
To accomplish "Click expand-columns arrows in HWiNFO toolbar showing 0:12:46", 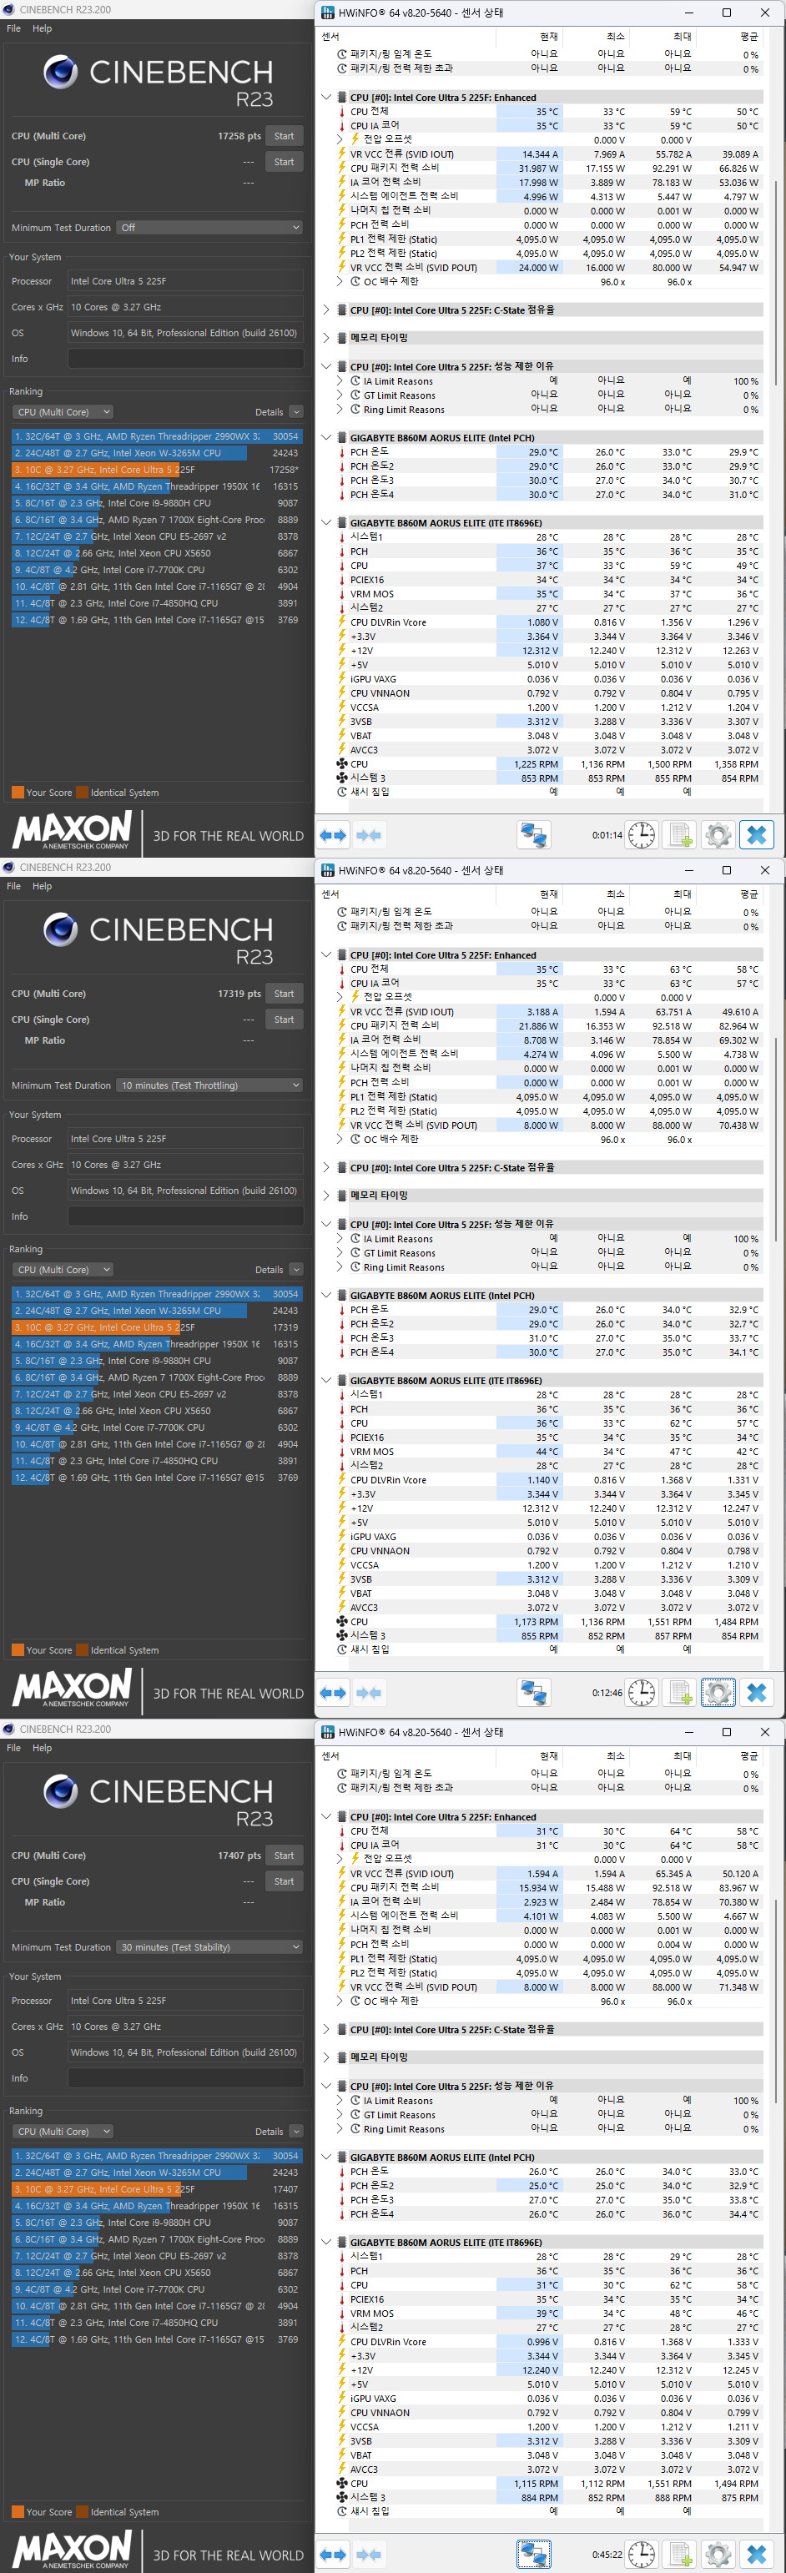I will click(333, 1693).
